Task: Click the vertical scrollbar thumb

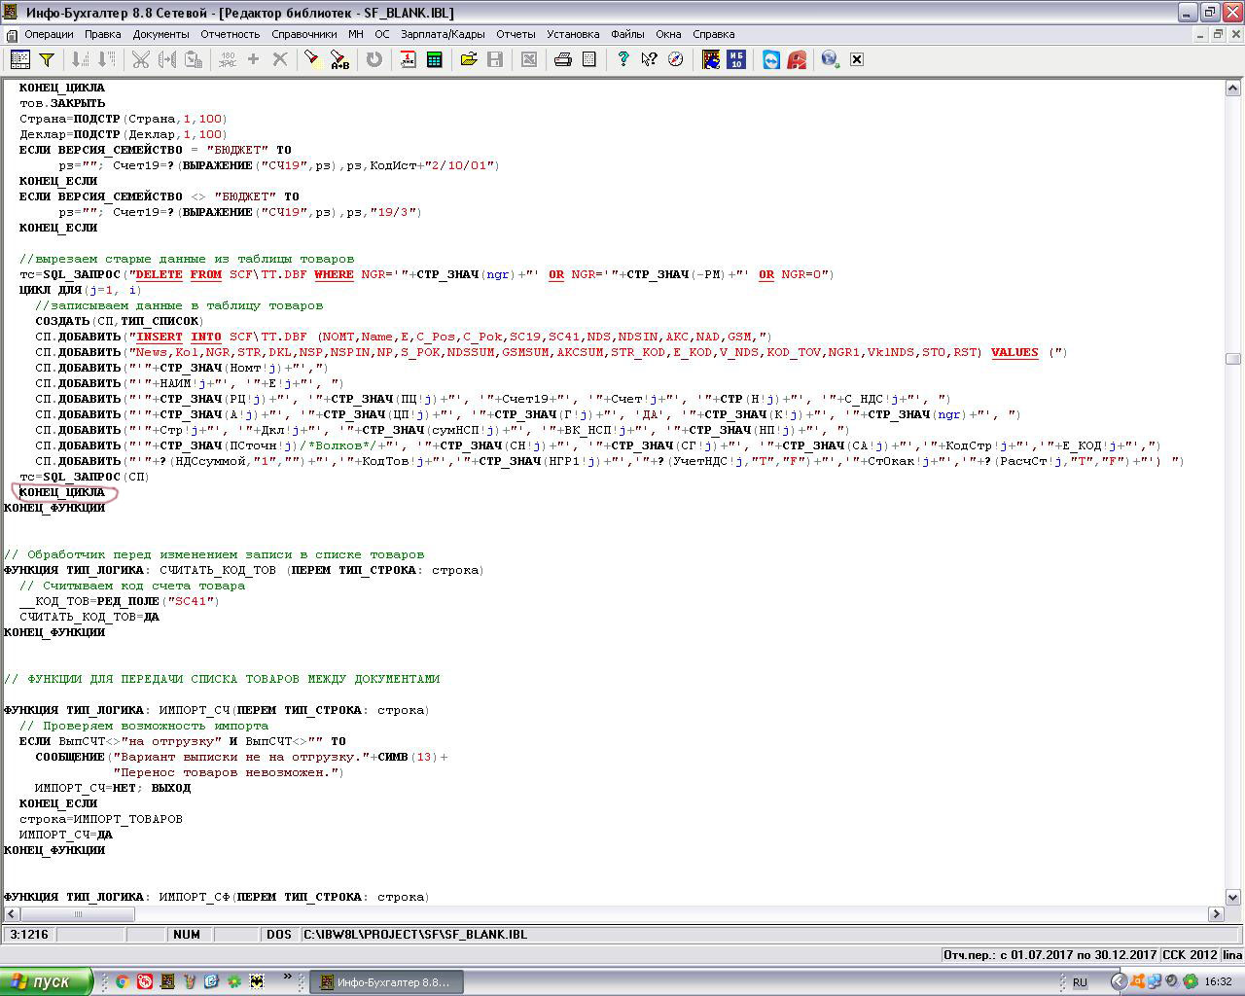Action: (1232, 359)
